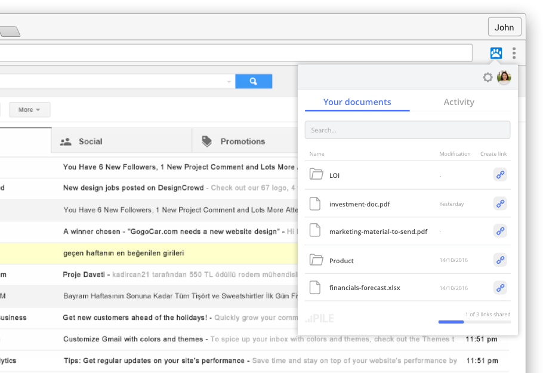This screenshot has width=543, height=373.
Task: Open the GogoCar.com winner chosen email
Action: click(x=149, y=232)
